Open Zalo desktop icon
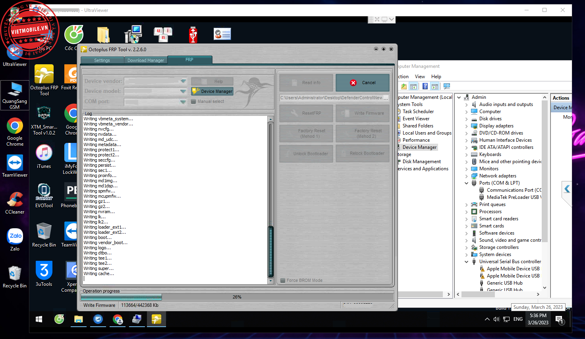 tap(15, 240)
